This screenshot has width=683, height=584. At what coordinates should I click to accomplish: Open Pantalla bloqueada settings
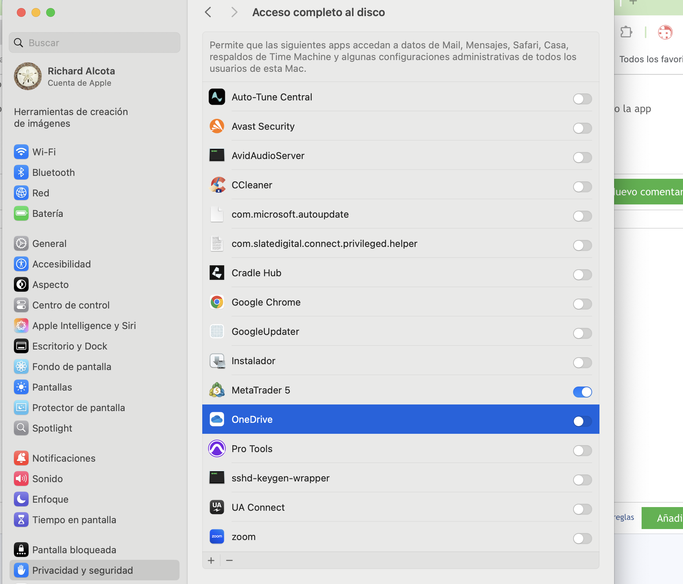coord(95,550)
